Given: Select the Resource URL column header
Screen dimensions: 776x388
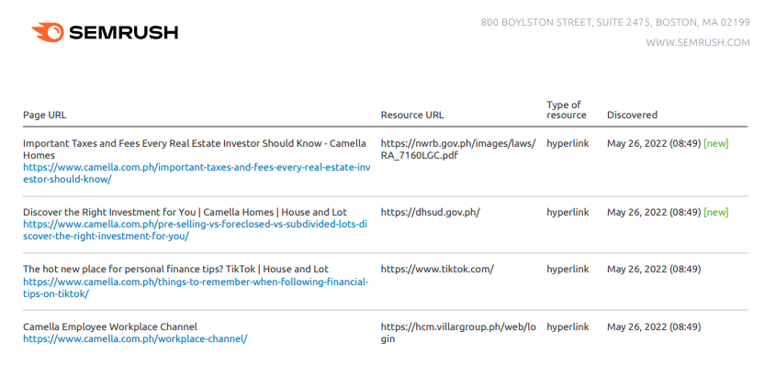Looking at the screenshot, I should point(412,116).
